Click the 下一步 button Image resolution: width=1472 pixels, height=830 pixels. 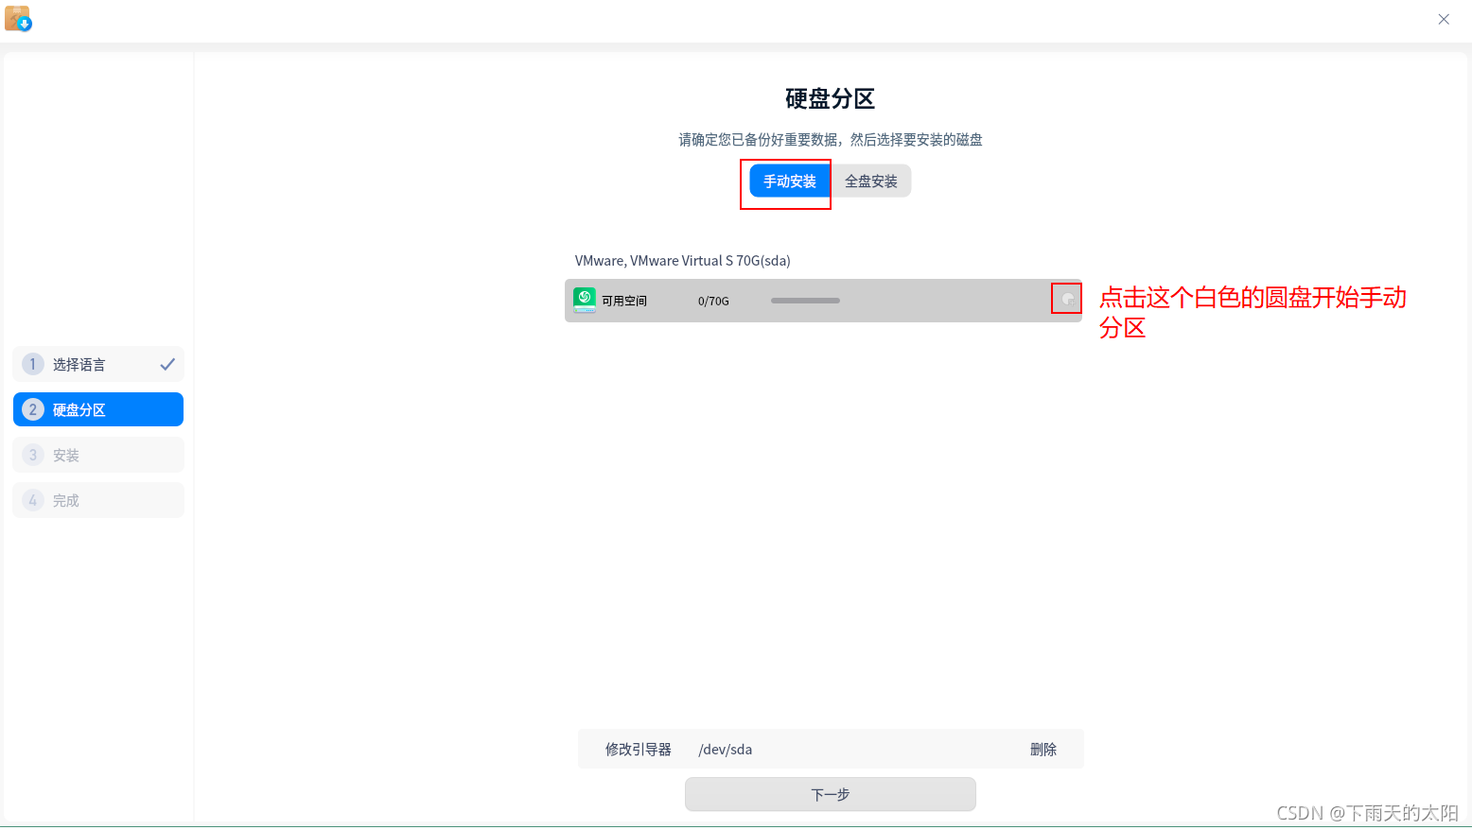point(831,794)
